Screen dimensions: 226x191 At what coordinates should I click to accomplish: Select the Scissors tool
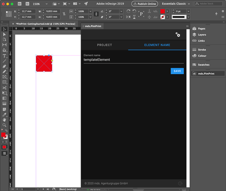point(4,88)
